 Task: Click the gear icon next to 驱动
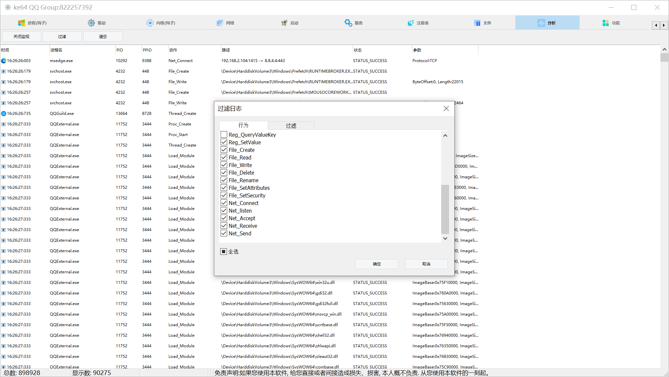coord(91,23)
